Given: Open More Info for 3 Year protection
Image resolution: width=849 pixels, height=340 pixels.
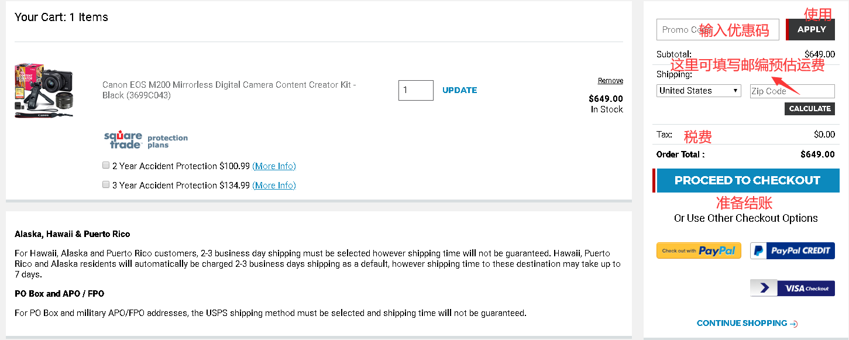Looking at the screenshot, I should (x=274, y=186).
